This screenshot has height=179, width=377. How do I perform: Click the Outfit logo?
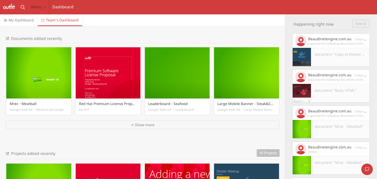coord(9,7)
